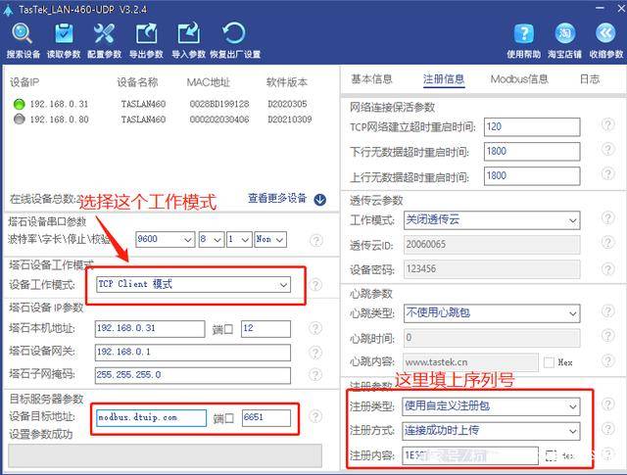Open the 注册类型 使用自定义注册包 dropdown

pos(491,406)
